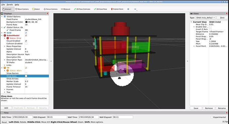Click the Status: Error icon

click(8, 38)
